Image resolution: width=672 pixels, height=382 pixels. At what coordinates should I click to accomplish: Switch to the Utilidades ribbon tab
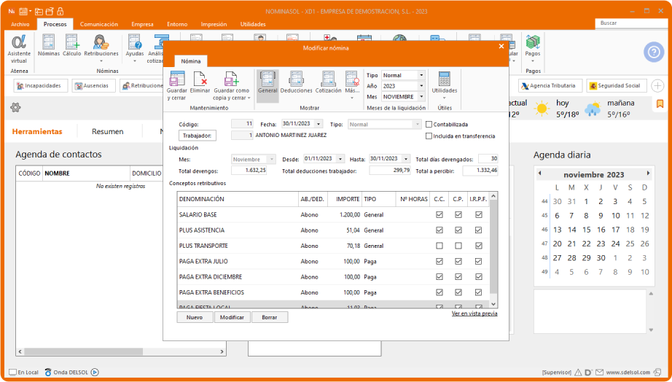[x=253, y=25]
